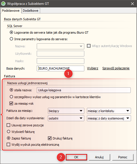The image size is (137, 164).
Task: Close the Współpraca z Subiektem GT dialog
Action: pyautogui.click(x=132, y=4)
